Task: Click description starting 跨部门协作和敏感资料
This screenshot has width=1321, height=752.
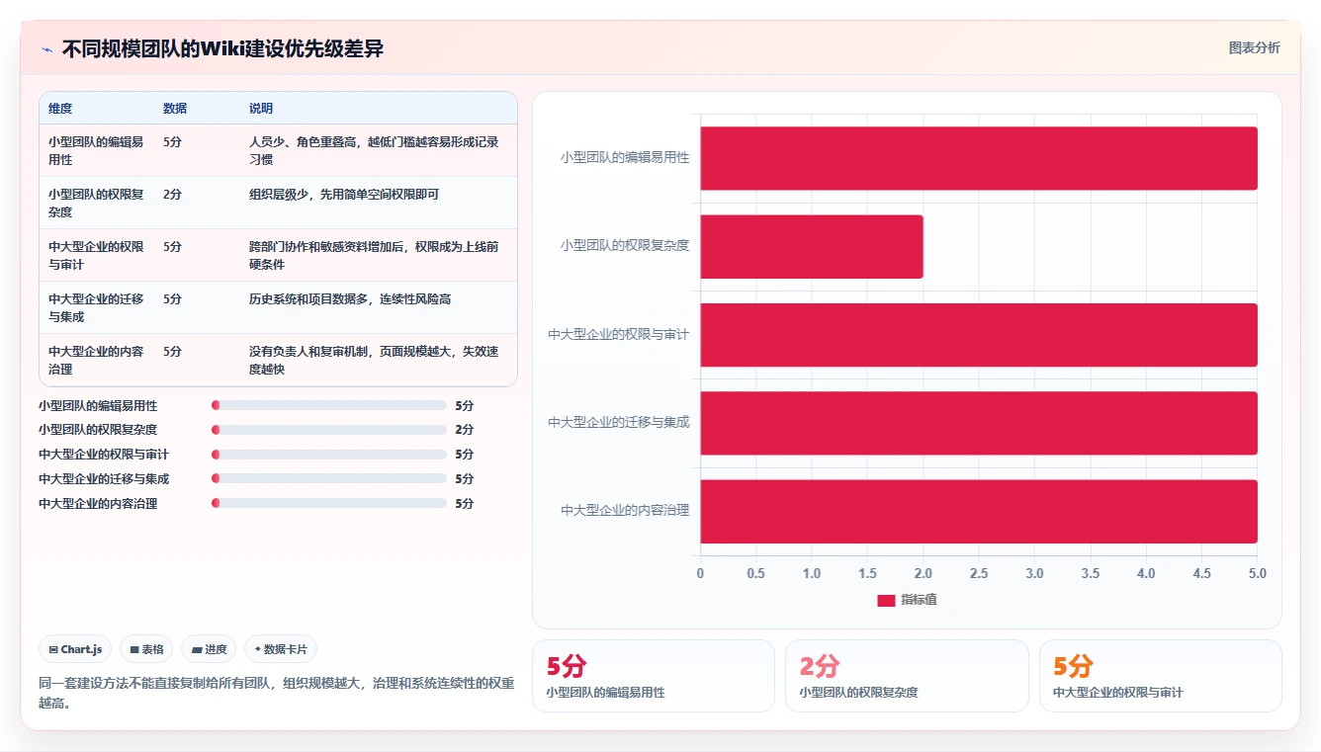Action: 374,255
